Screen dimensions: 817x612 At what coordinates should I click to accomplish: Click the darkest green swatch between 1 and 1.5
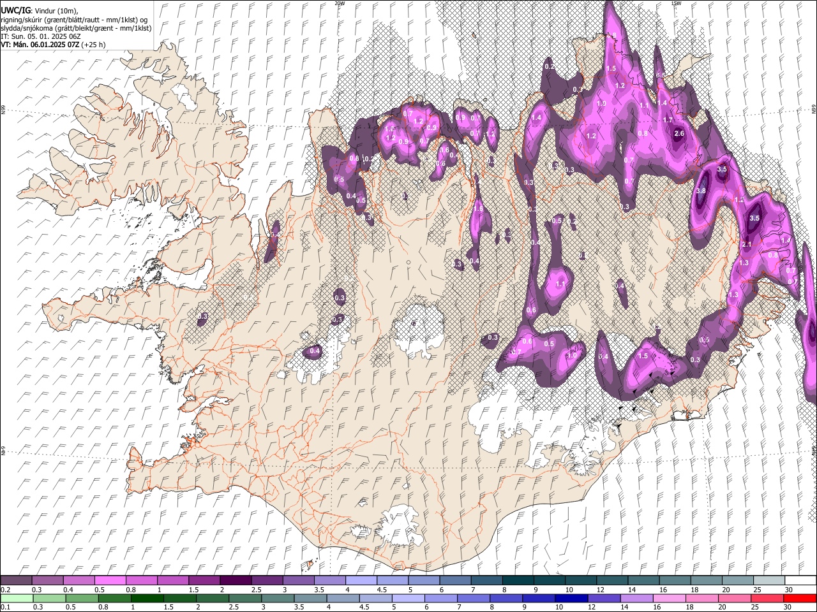[147, 598]
